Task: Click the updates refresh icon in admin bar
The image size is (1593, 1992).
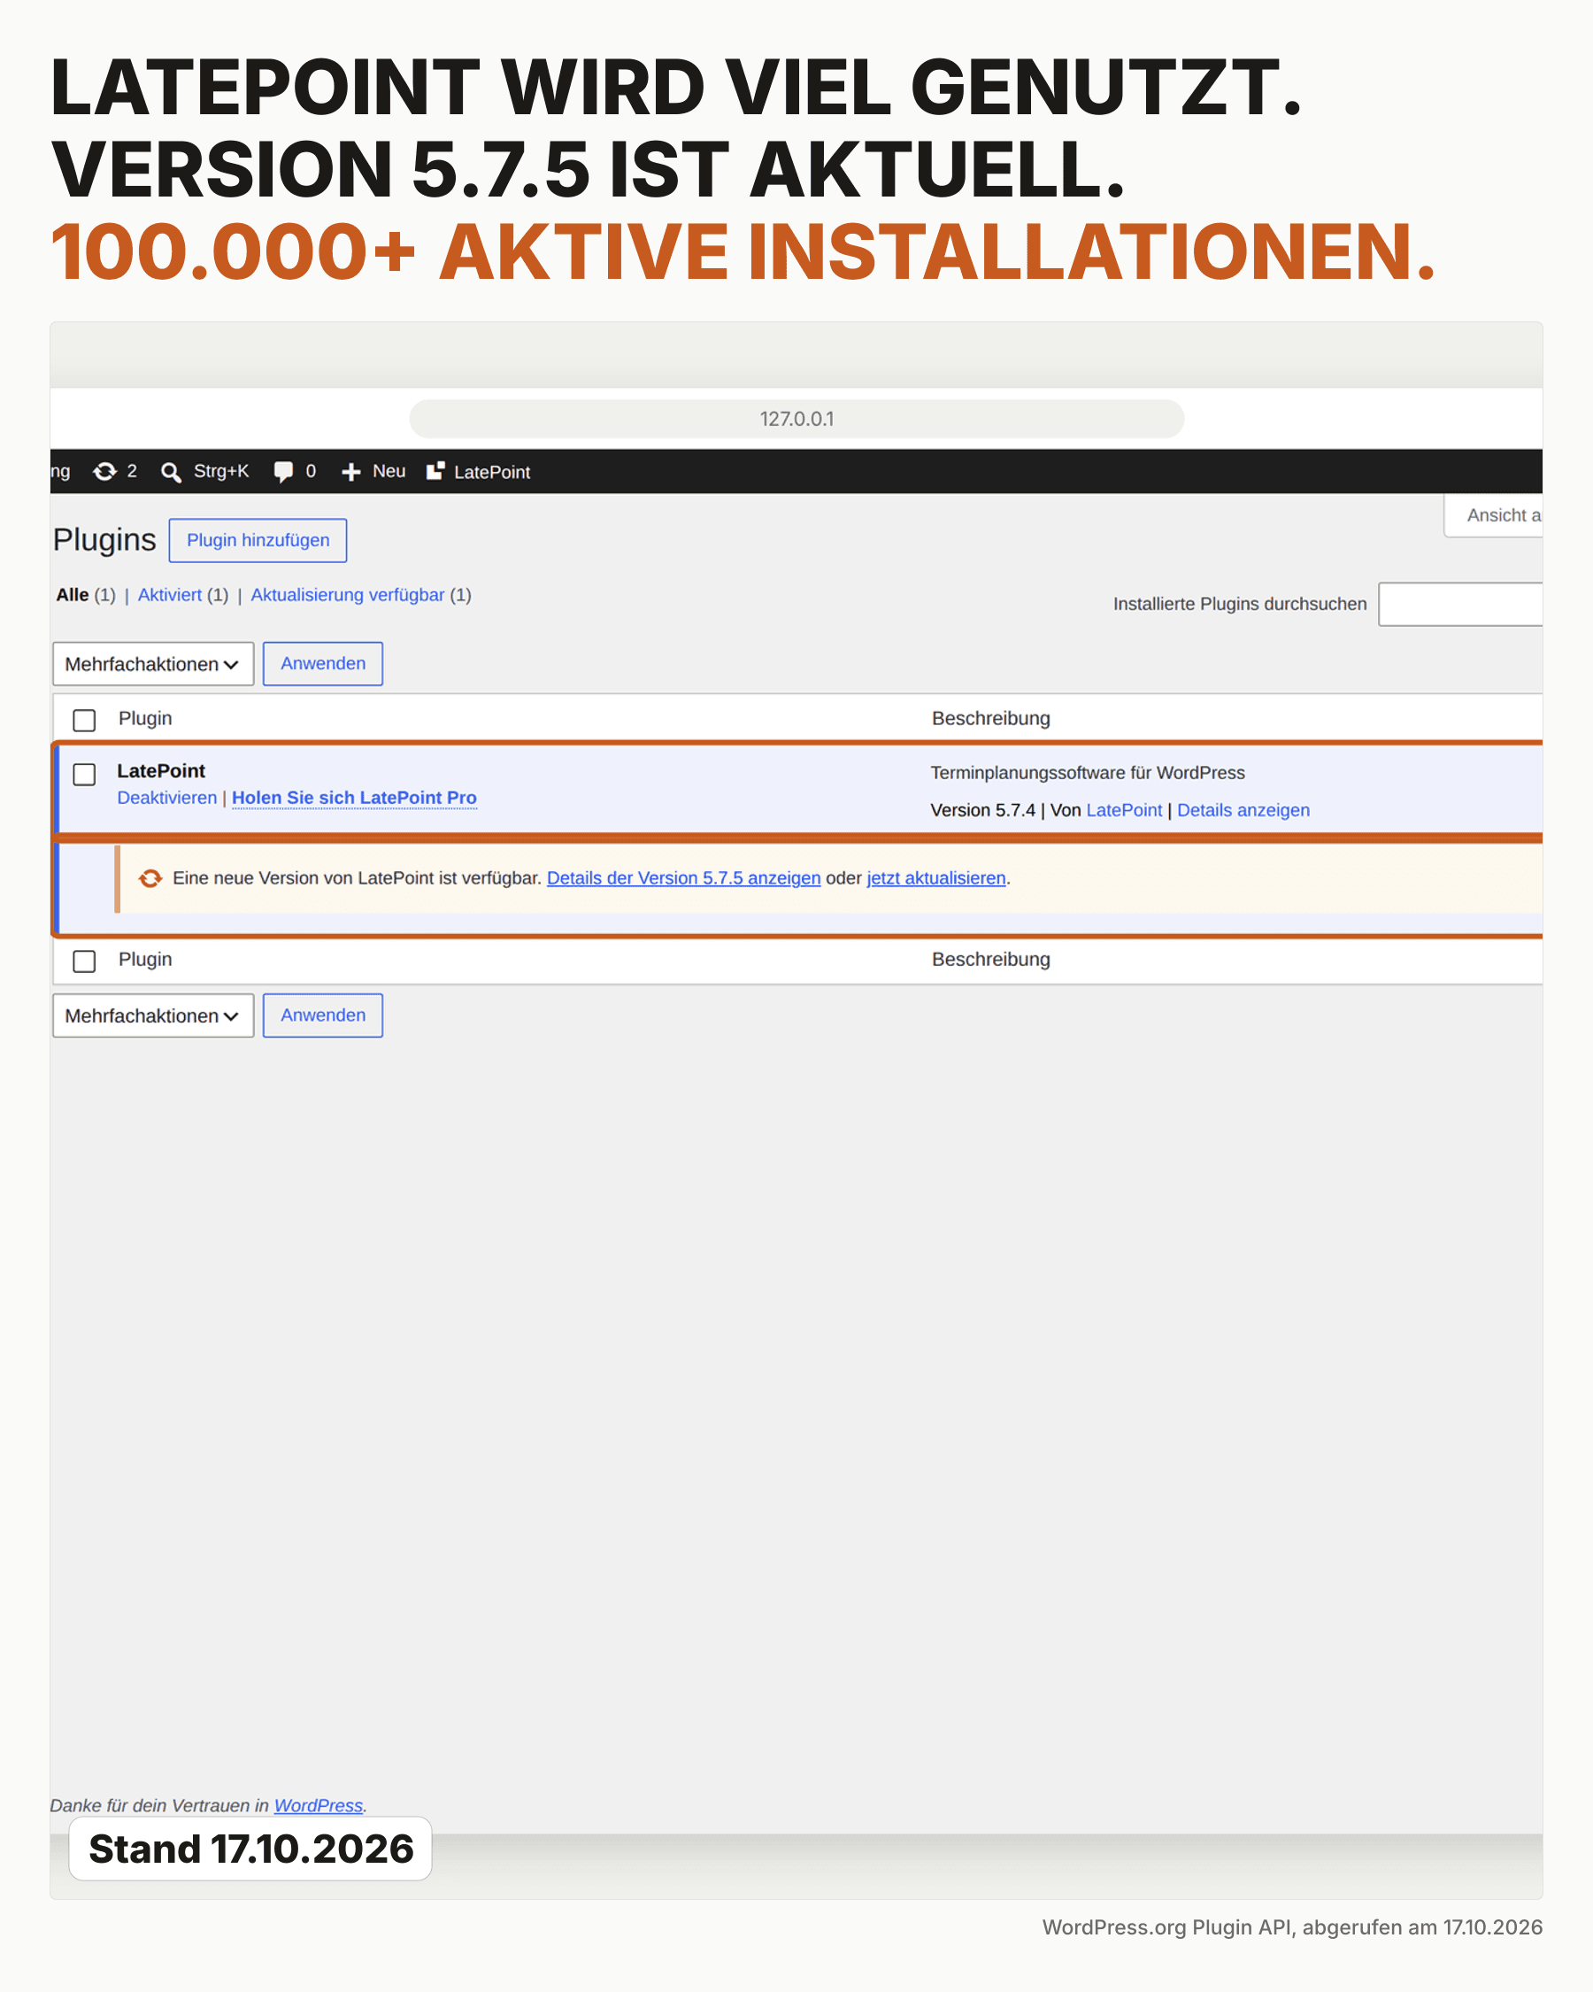Action: point(104,472)
